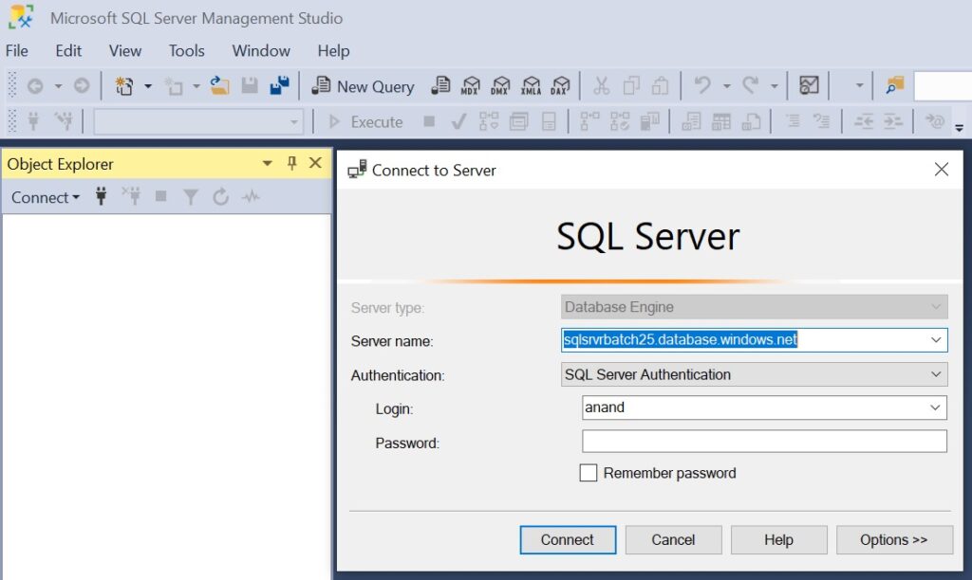Viewport: 972px width, 580px height.
Task: Open the Analysis Services MDX Query icon
Action: click(471, 86)
